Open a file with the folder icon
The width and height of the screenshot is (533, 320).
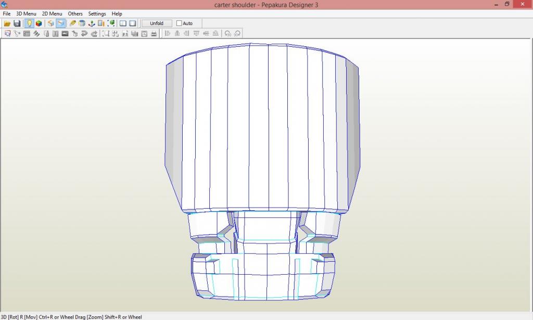[x=7, y=23]
